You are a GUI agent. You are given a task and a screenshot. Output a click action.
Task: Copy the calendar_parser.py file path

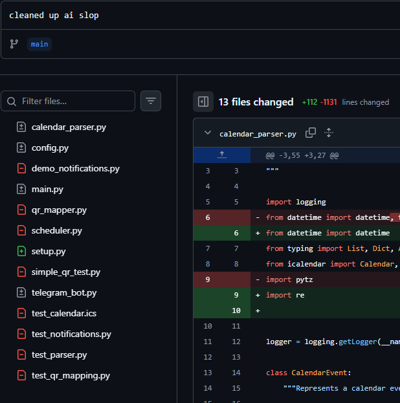[311, 133]
